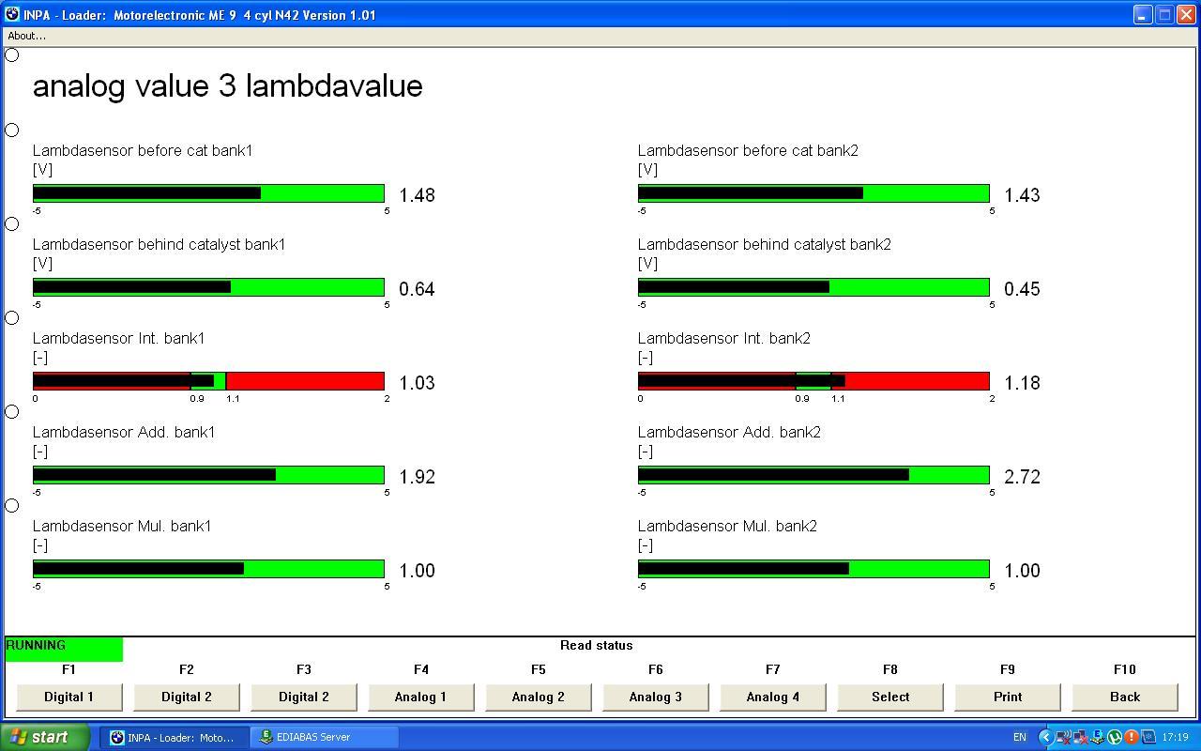Open the About menu

click(x=26, y=36)
